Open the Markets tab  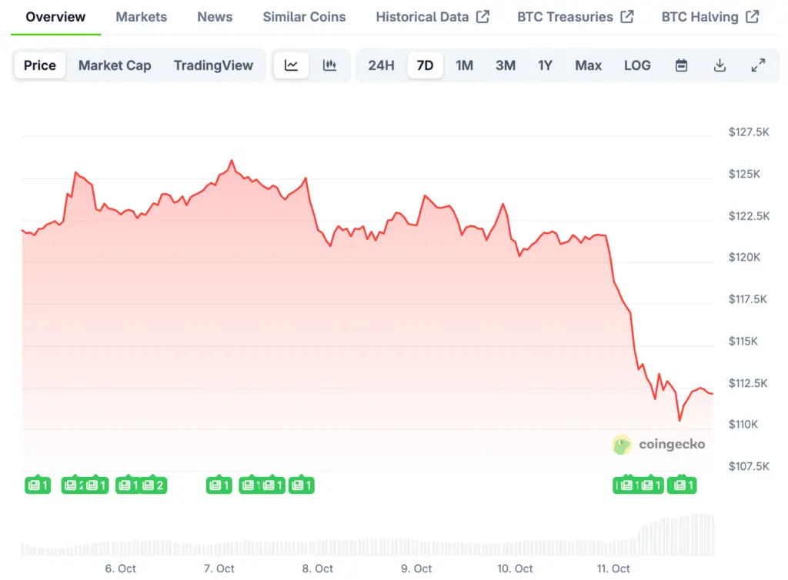point(142,17)
